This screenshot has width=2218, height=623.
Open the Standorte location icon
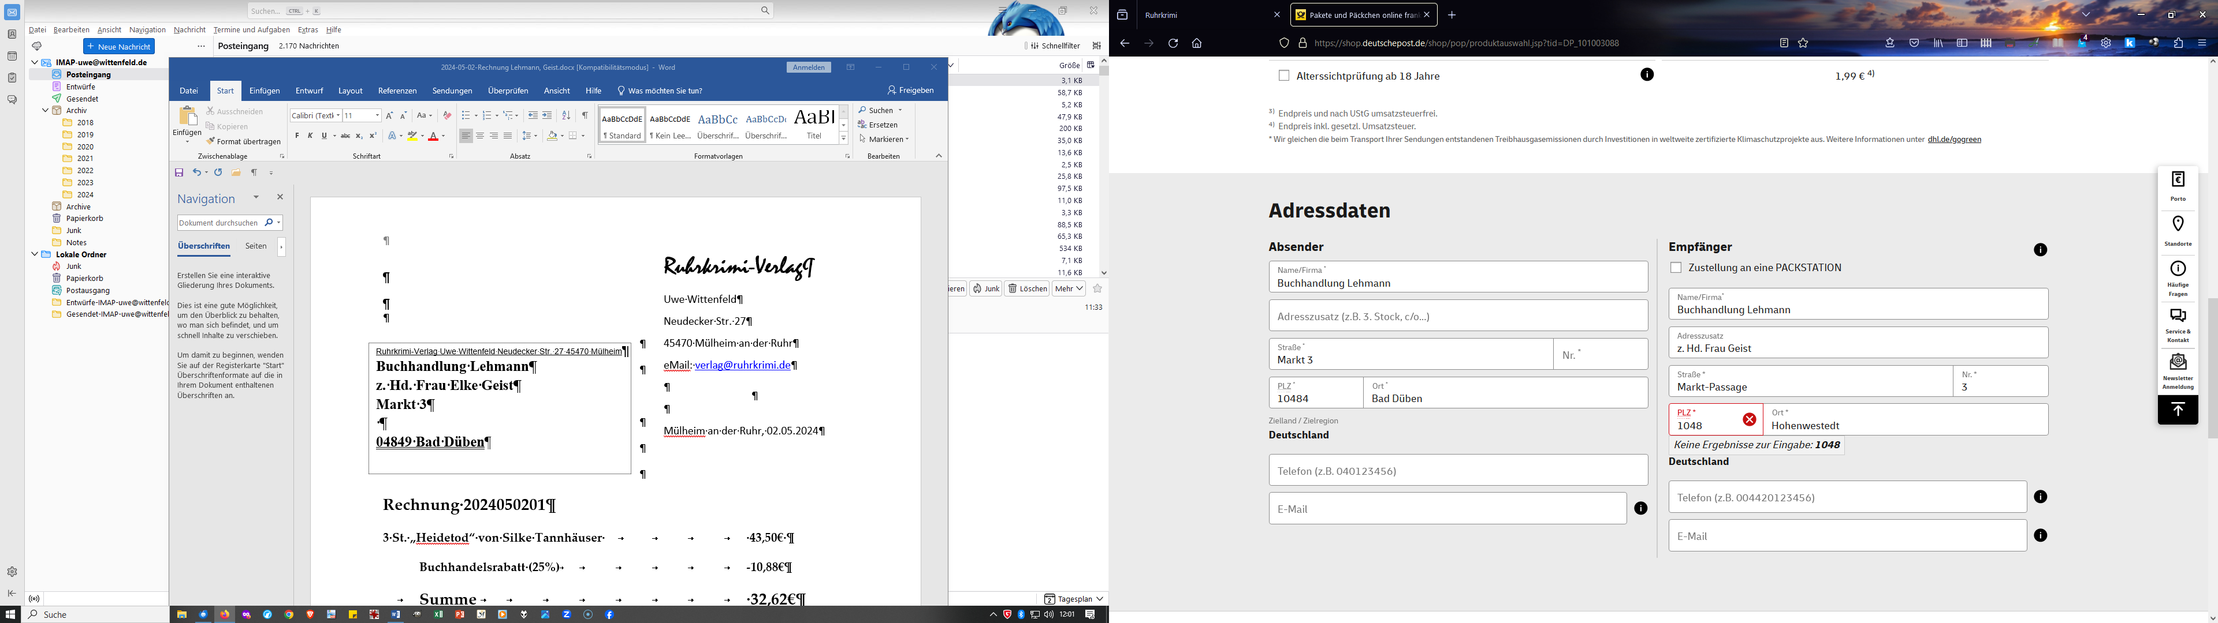[x=2178, y=231]
